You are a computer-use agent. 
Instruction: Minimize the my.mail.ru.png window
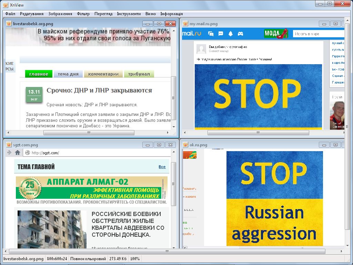pyautogui.click(x=324, y=24)
